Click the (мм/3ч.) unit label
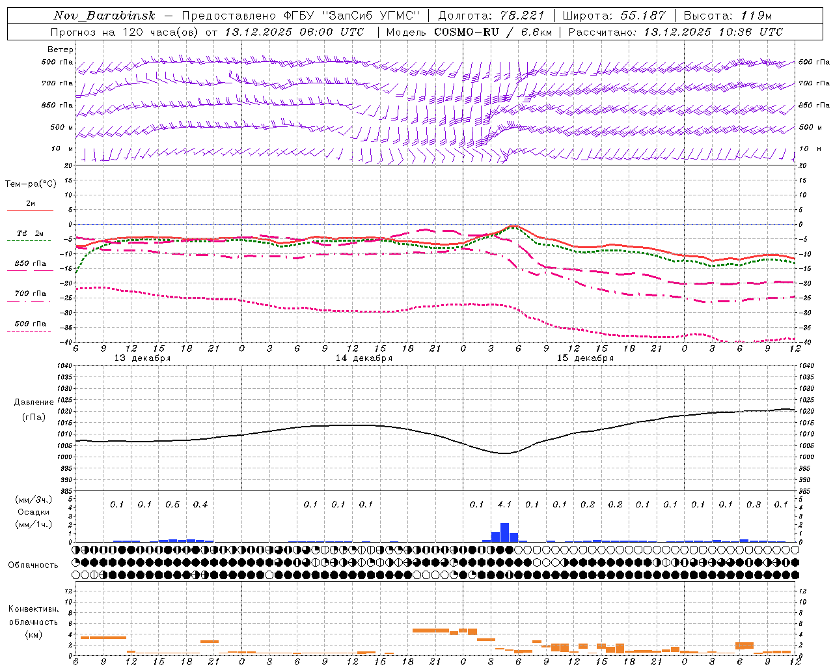Image resolution: width=833 pixels, height=667 pixels. pos(33,500)
